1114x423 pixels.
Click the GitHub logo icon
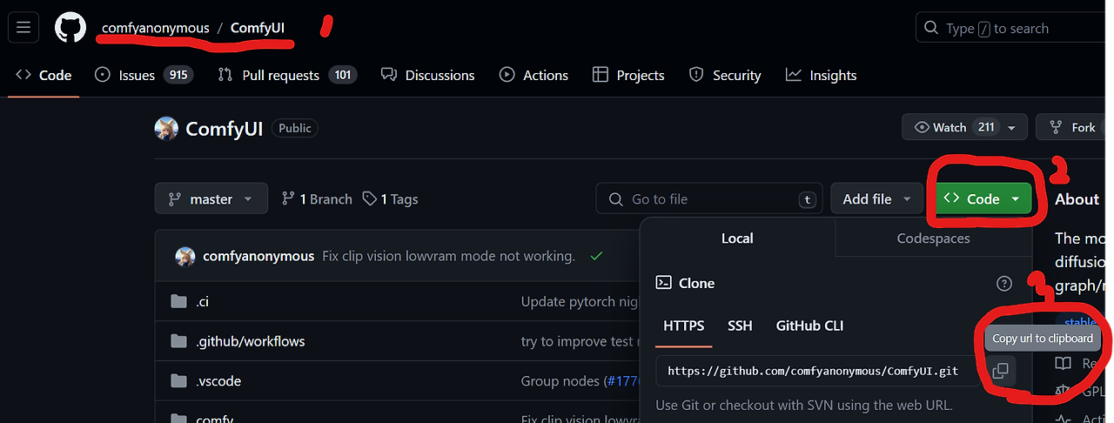point(70,28)
